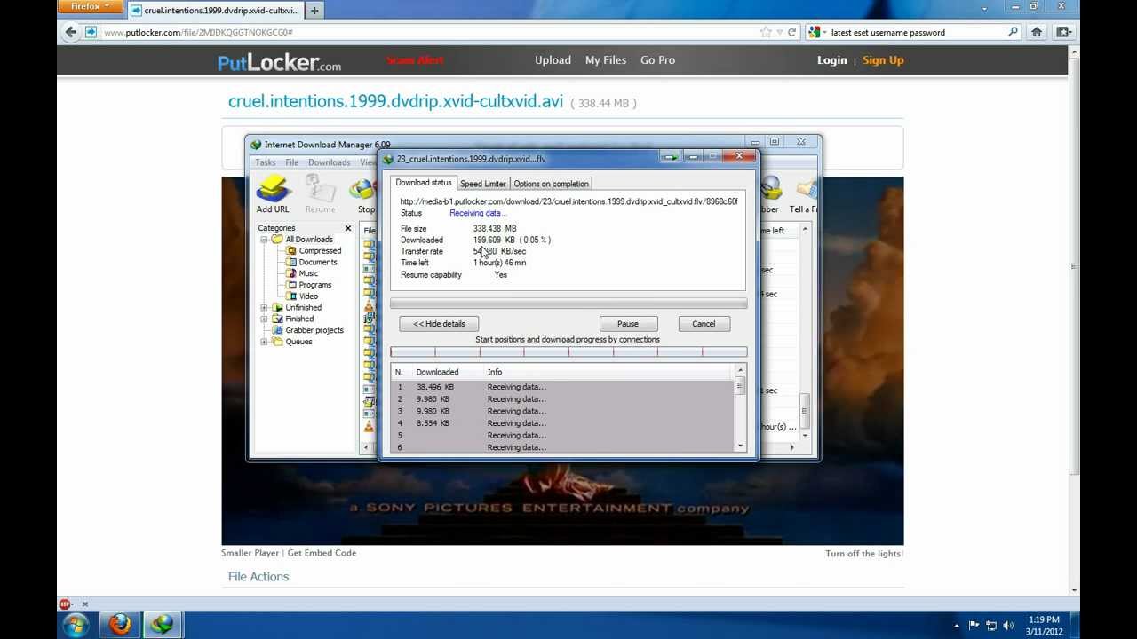Viewport: 1137px width, 639px height.
Task: Click the Firefox menu button
Action: click(x=88, y=7)
